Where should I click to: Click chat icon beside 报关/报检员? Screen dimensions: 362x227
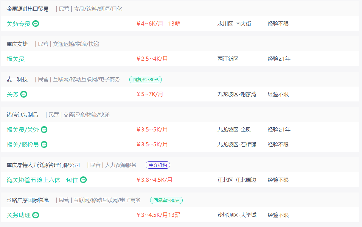tap(44, 145)
